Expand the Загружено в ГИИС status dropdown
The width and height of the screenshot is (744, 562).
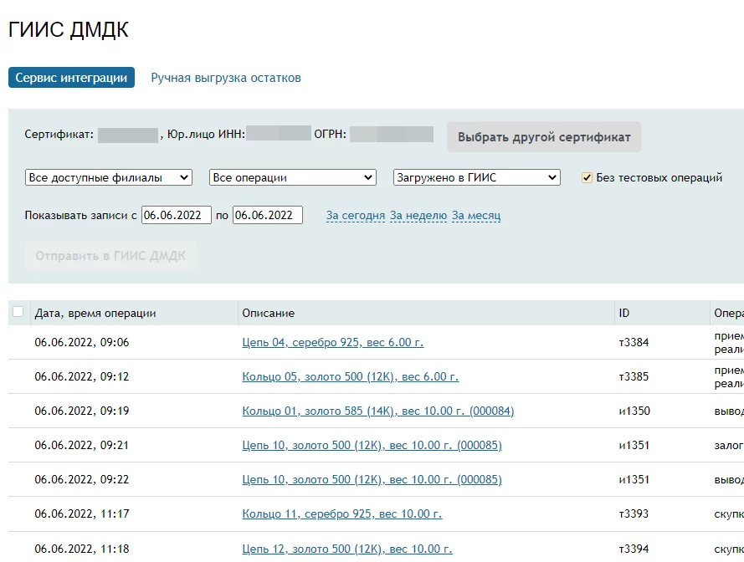[x=476, y=177]
